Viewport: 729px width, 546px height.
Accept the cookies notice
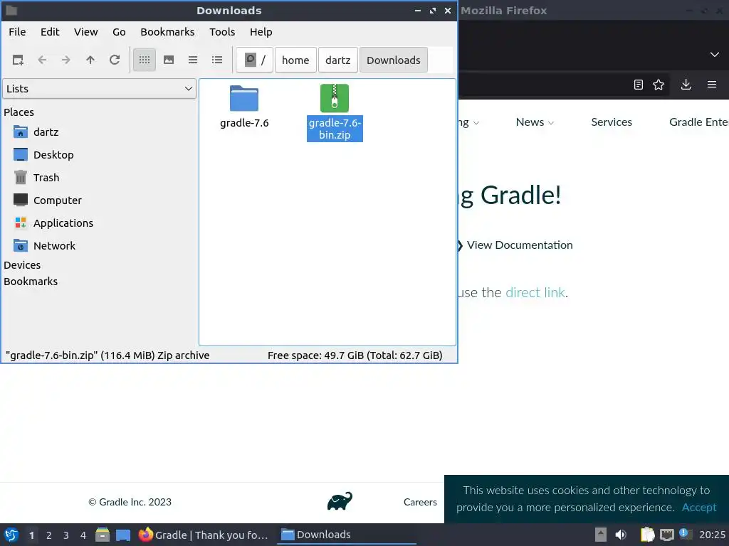click(699, 508)
